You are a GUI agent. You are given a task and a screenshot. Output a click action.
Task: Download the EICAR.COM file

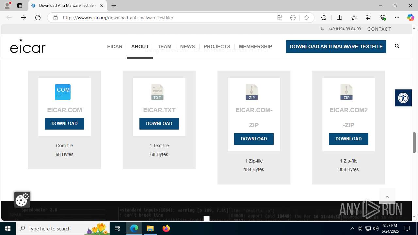pyautogui.click(x=64, y=124)
